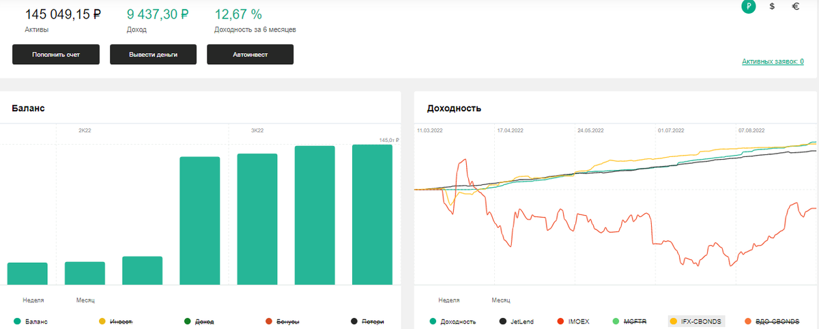Click the Баланс panel heading
The width and height of the screenshot is (819, 329).
point(29,108)
